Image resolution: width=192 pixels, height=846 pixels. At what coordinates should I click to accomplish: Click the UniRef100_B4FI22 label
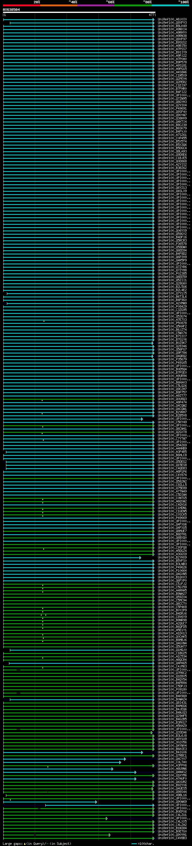point(172,92)
